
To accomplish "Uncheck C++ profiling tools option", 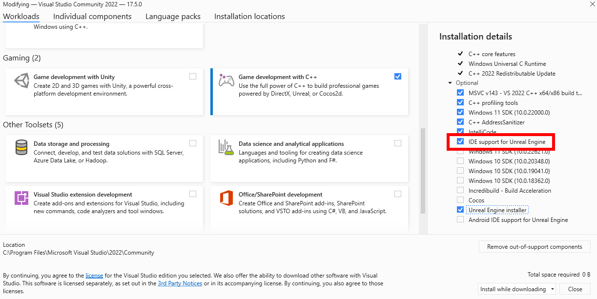I will coord(460,102).
